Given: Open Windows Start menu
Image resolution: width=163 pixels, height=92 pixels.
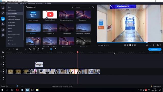Looking at the screenshot, I should [2, 90].
